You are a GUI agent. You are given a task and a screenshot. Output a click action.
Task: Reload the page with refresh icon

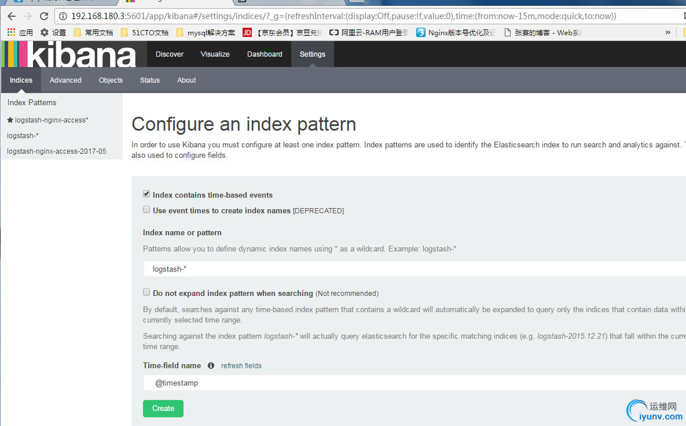(44, 16)
